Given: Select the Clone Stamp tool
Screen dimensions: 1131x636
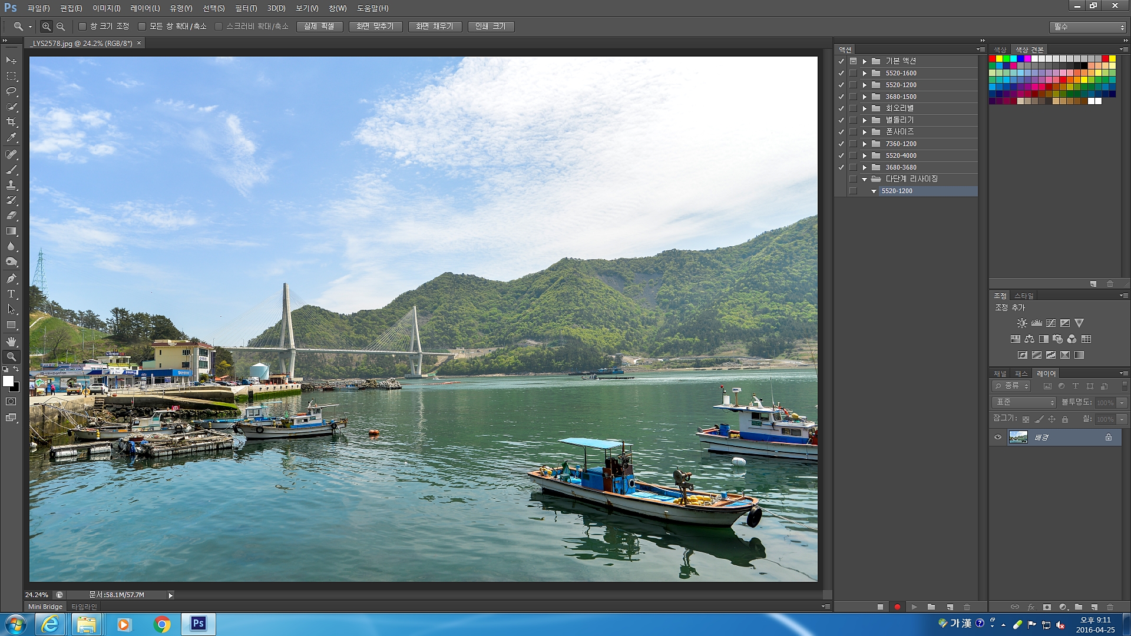Looking at the screenshot, I should click(11, 185).
